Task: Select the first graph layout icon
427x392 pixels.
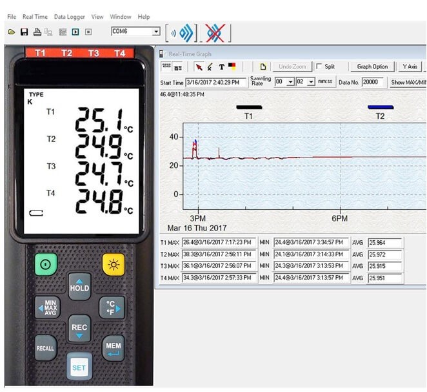Action: tap(166, 67)
